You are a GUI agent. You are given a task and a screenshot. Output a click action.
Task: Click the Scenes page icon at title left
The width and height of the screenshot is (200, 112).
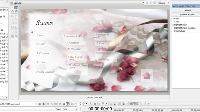coord(12,3)
